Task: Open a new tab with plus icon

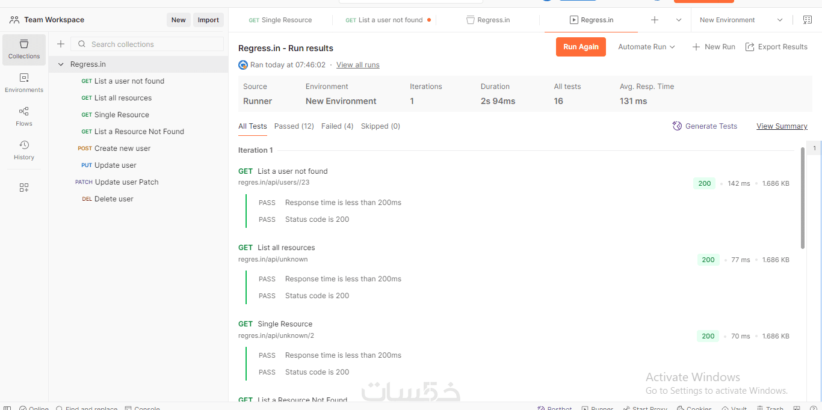Action: (x=655, y=20)
